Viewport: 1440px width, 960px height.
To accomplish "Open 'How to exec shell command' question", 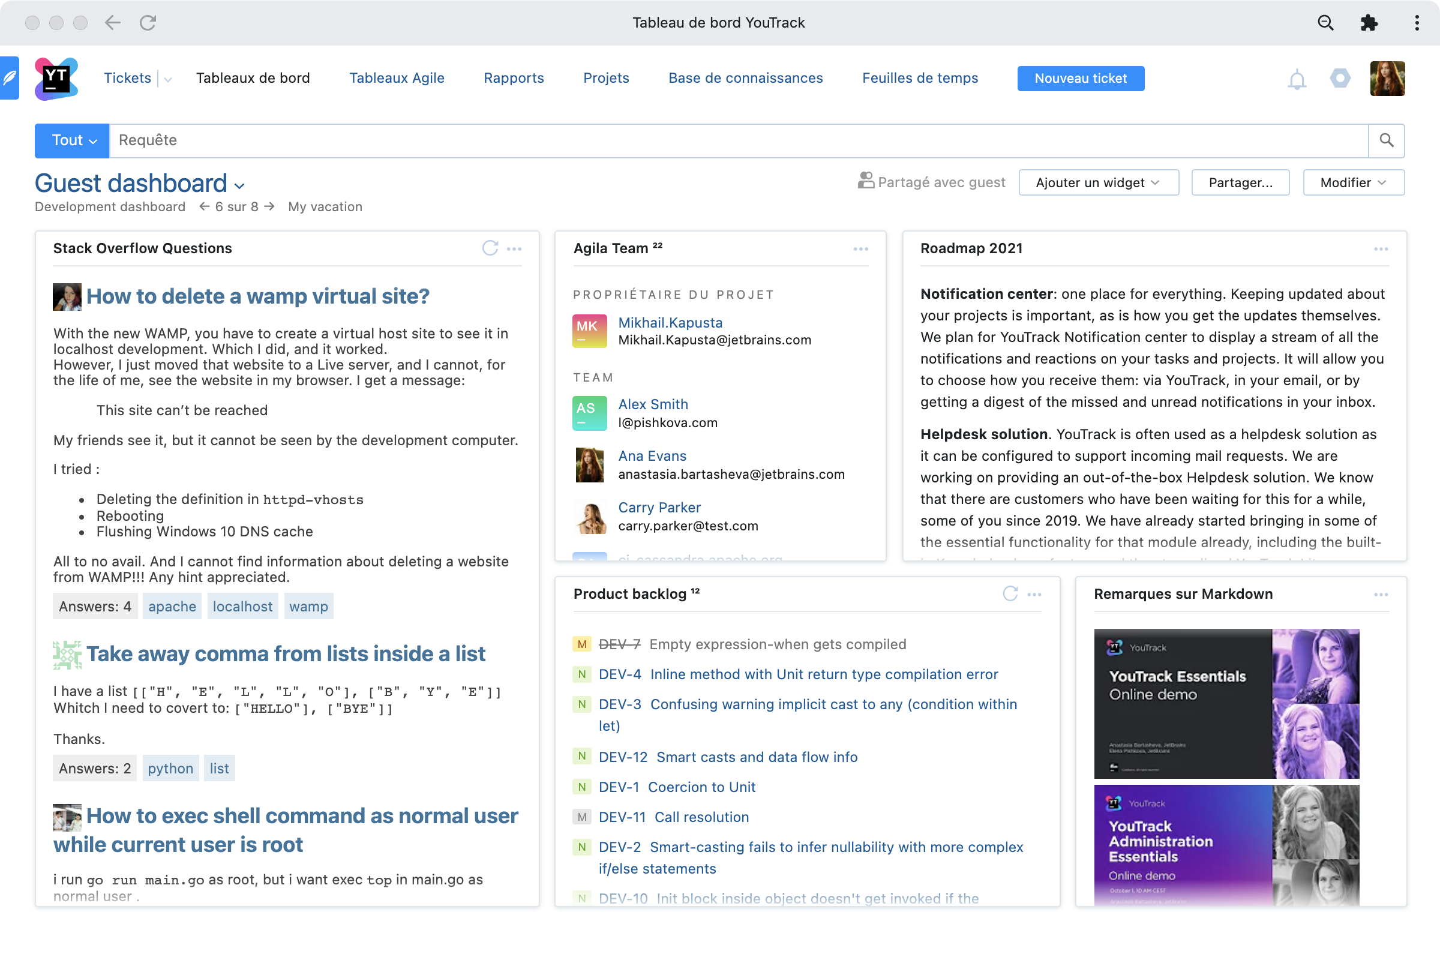I will (286, 830).
